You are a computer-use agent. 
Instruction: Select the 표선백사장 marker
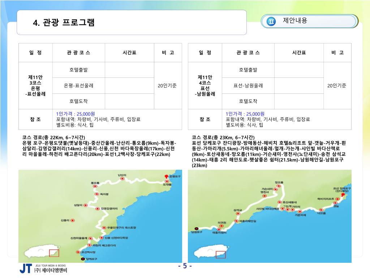pos(78,252)
